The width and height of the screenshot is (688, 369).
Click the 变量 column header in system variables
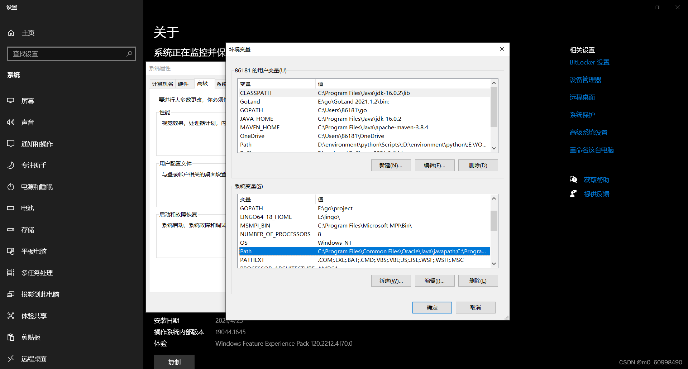(276, 199)
